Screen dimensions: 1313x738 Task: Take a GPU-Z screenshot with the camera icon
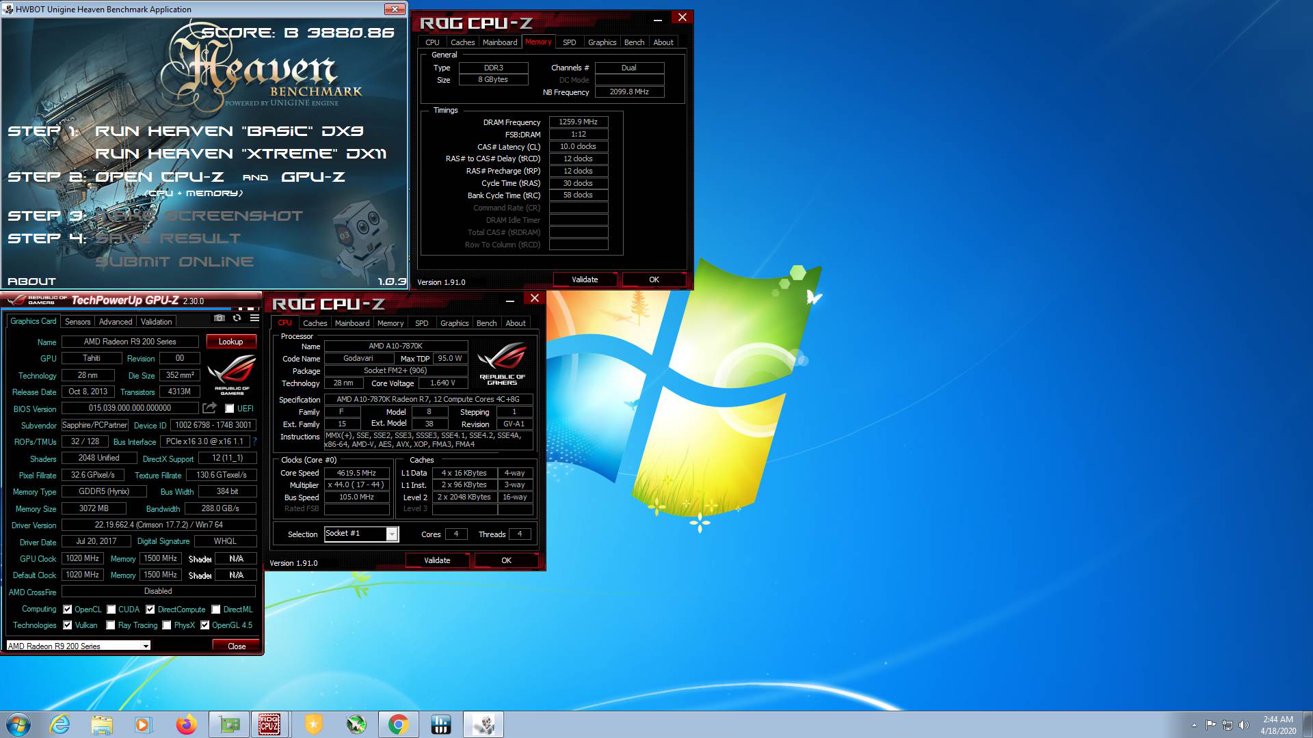tap(219, 318)
